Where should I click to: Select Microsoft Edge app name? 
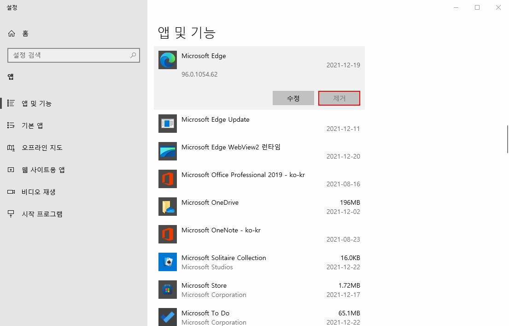pos(204,56)
